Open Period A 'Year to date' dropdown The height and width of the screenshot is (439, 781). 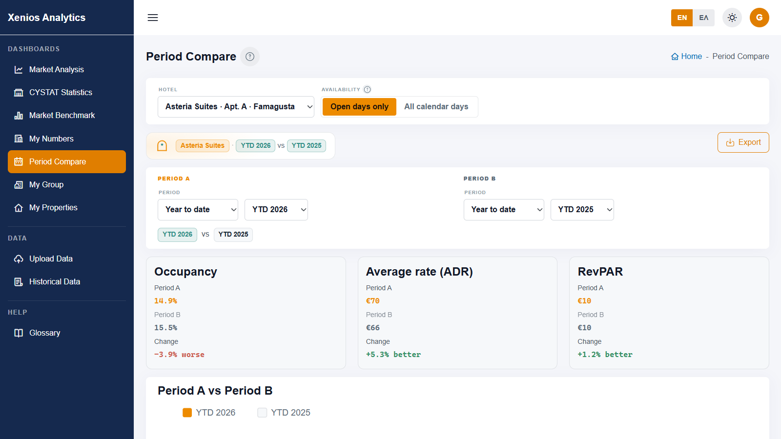pyautogui.click(x=198, y=210)
